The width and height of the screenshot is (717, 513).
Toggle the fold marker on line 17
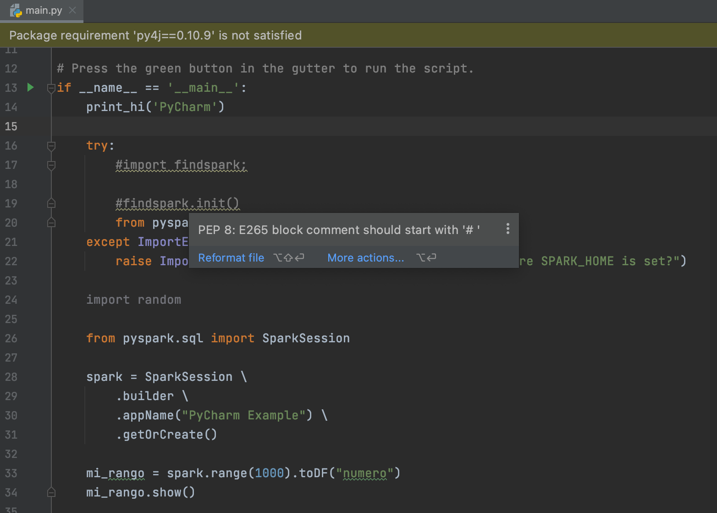click(x=51, y=165)
